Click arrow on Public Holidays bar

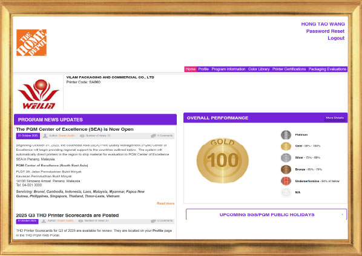click(342, 214)
